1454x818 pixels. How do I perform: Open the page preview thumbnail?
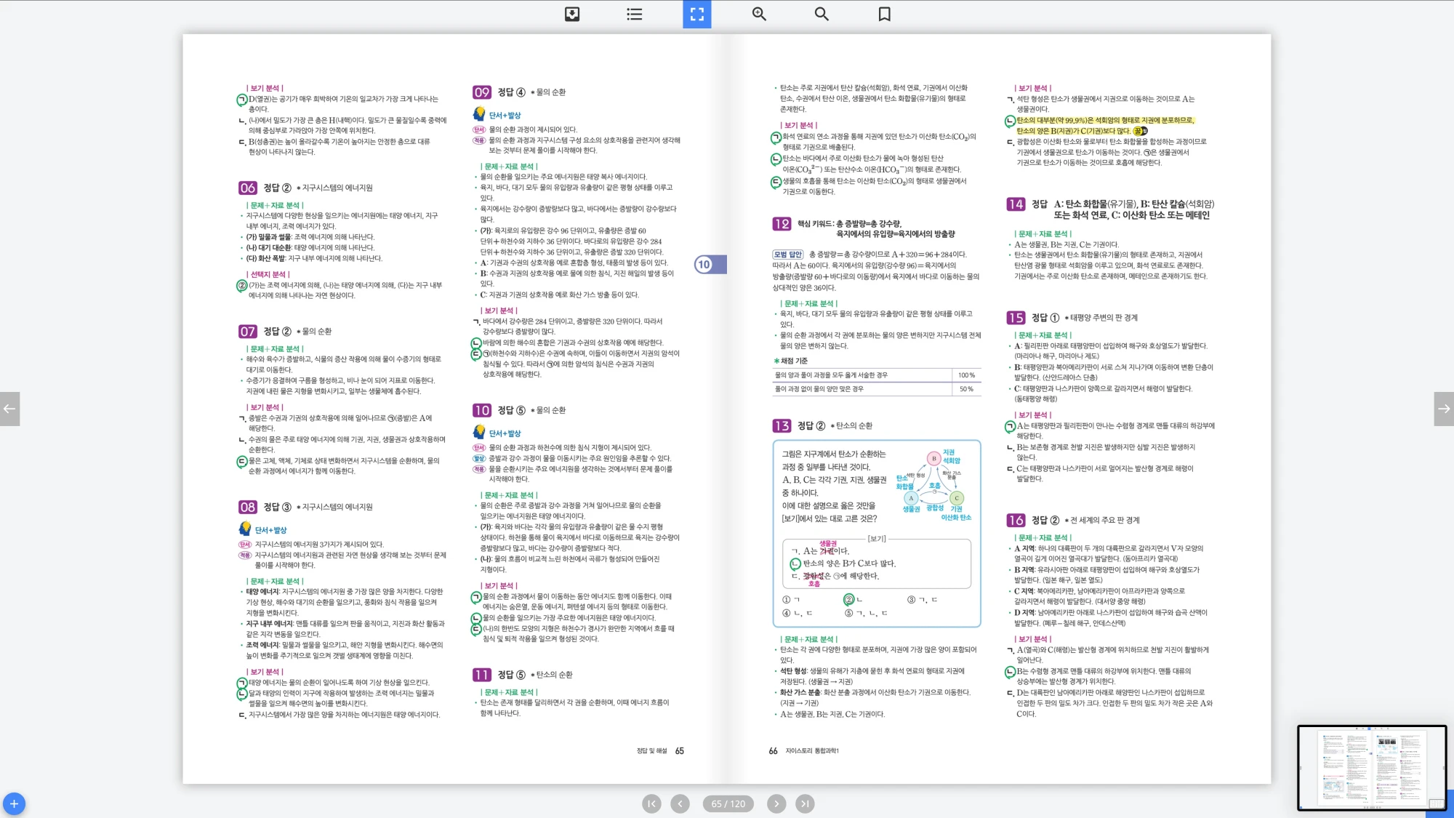point(1371,767)
